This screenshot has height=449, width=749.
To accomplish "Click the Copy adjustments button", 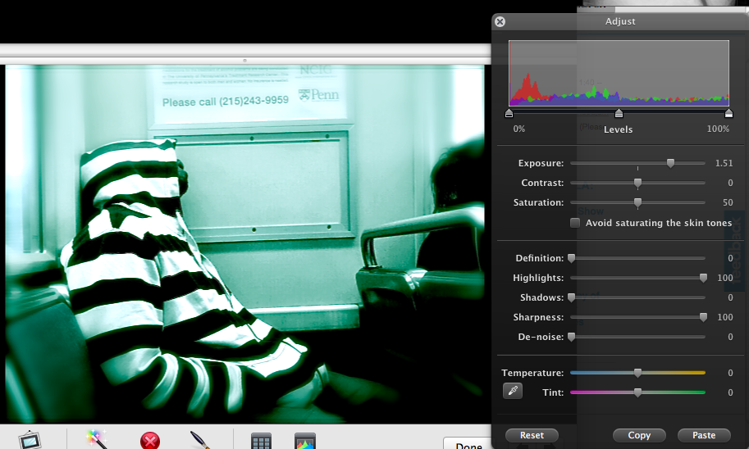I will pos(639,435).
